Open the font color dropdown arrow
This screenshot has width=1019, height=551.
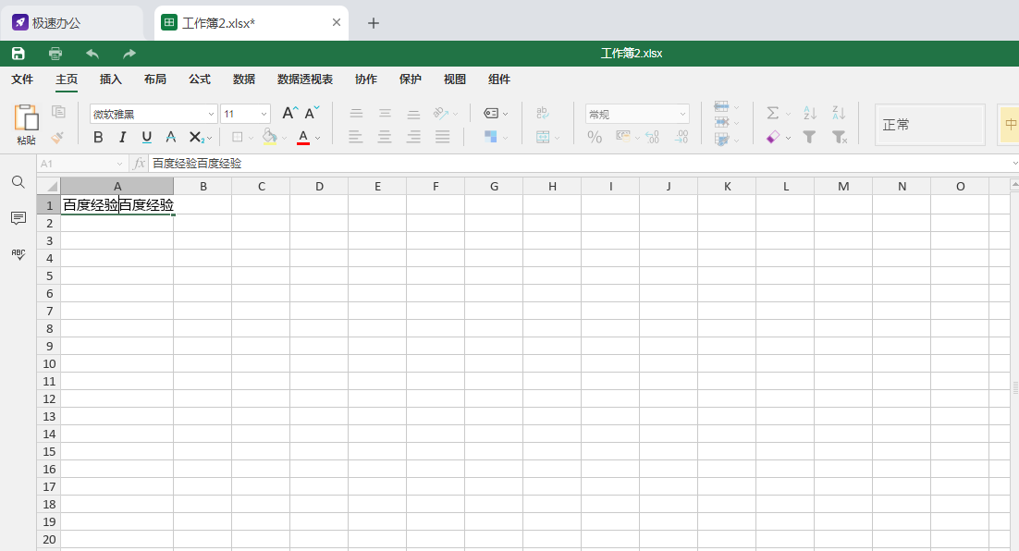[317, 139]
